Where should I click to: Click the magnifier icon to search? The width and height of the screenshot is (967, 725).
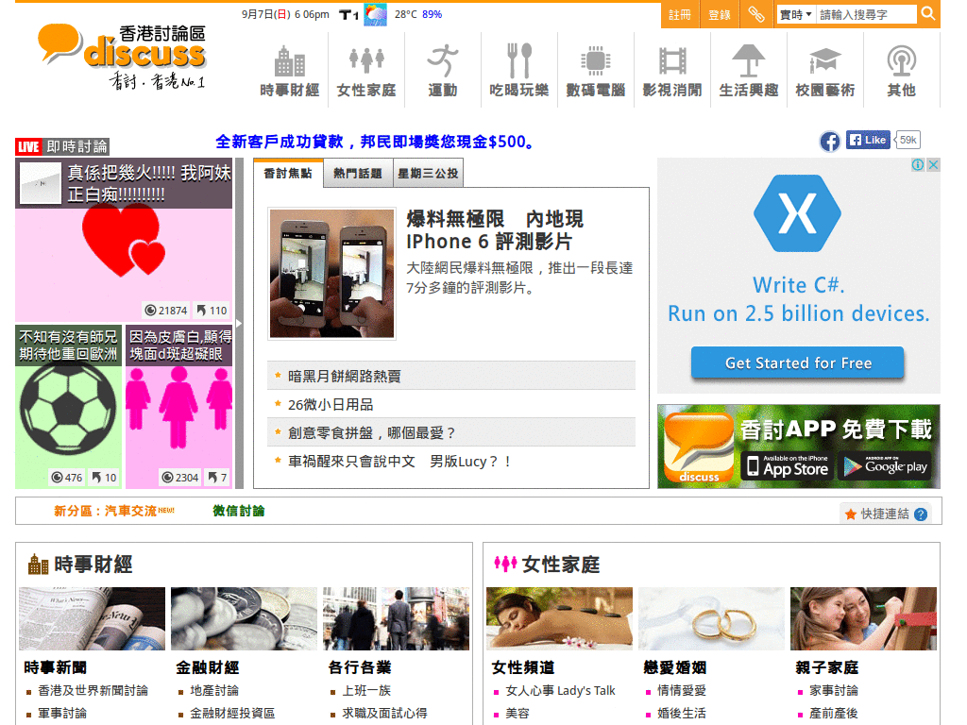[927, 15]
